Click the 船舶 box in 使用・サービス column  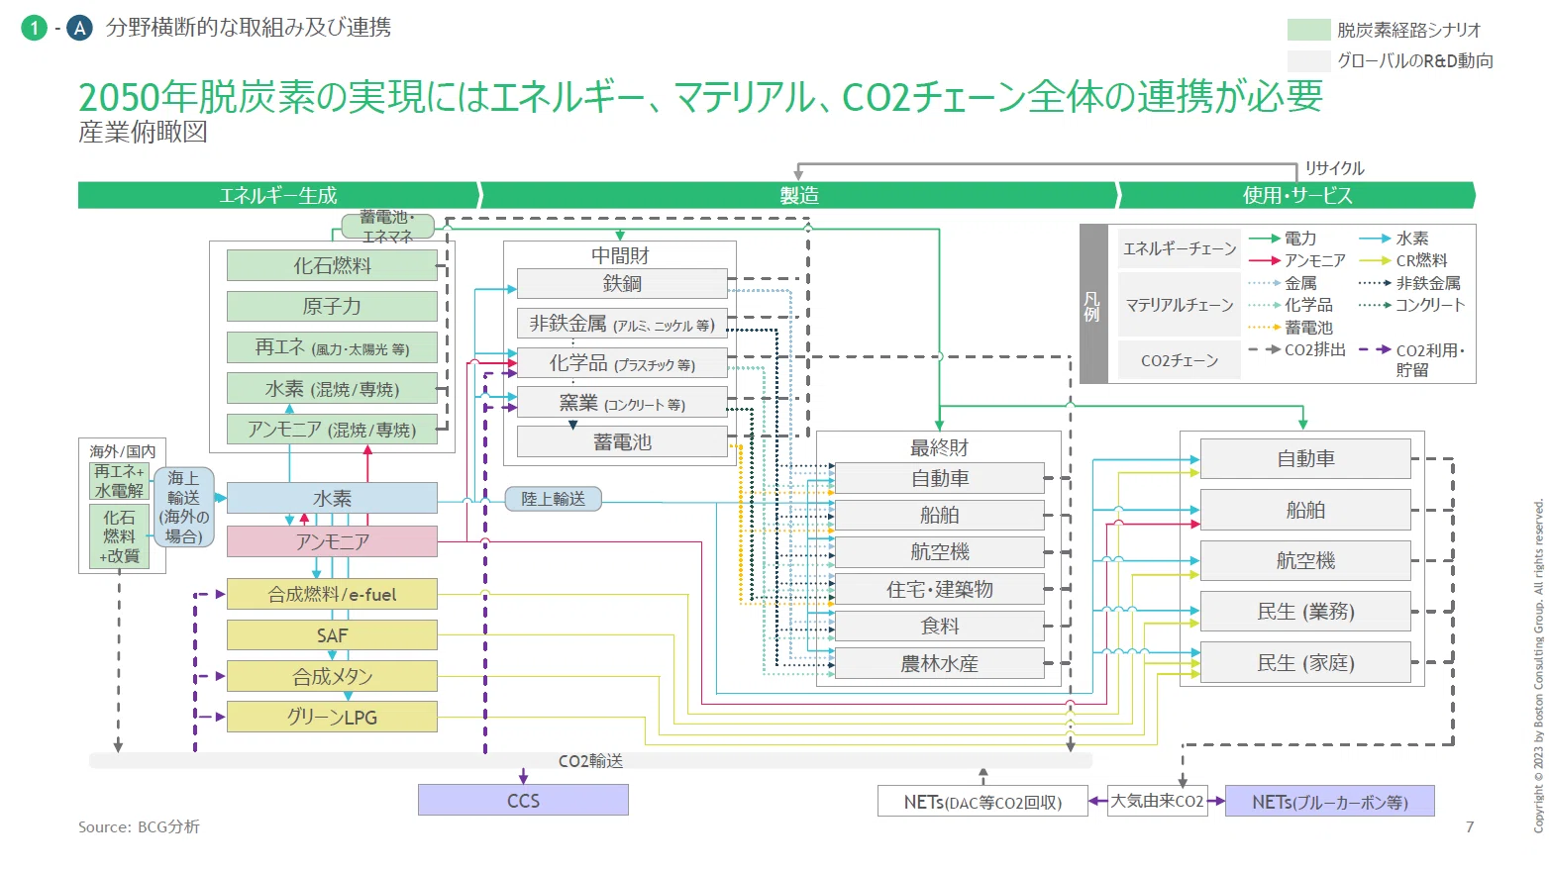[1305, 510]
